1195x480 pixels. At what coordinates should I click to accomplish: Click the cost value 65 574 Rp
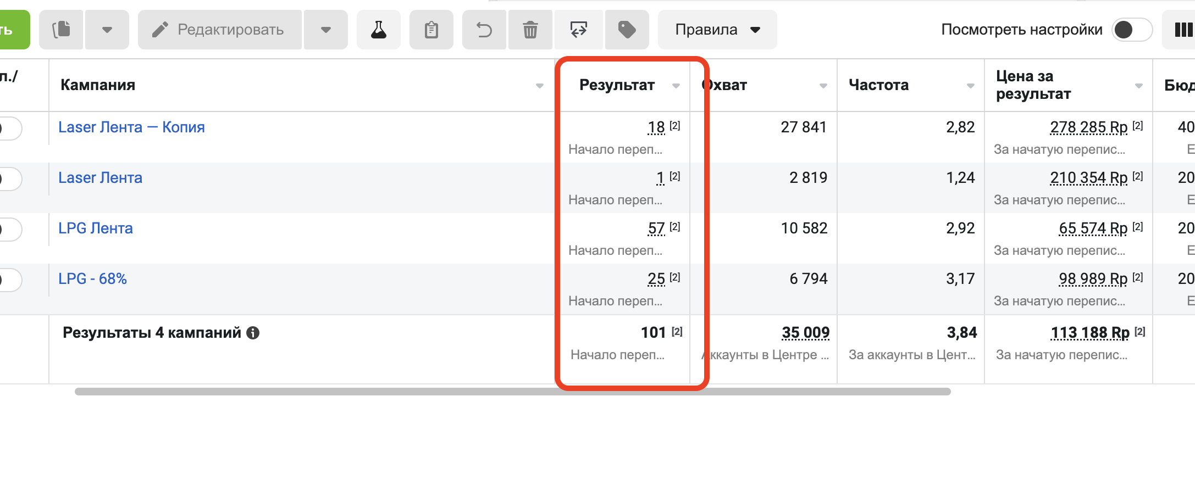click(1093, 228)
